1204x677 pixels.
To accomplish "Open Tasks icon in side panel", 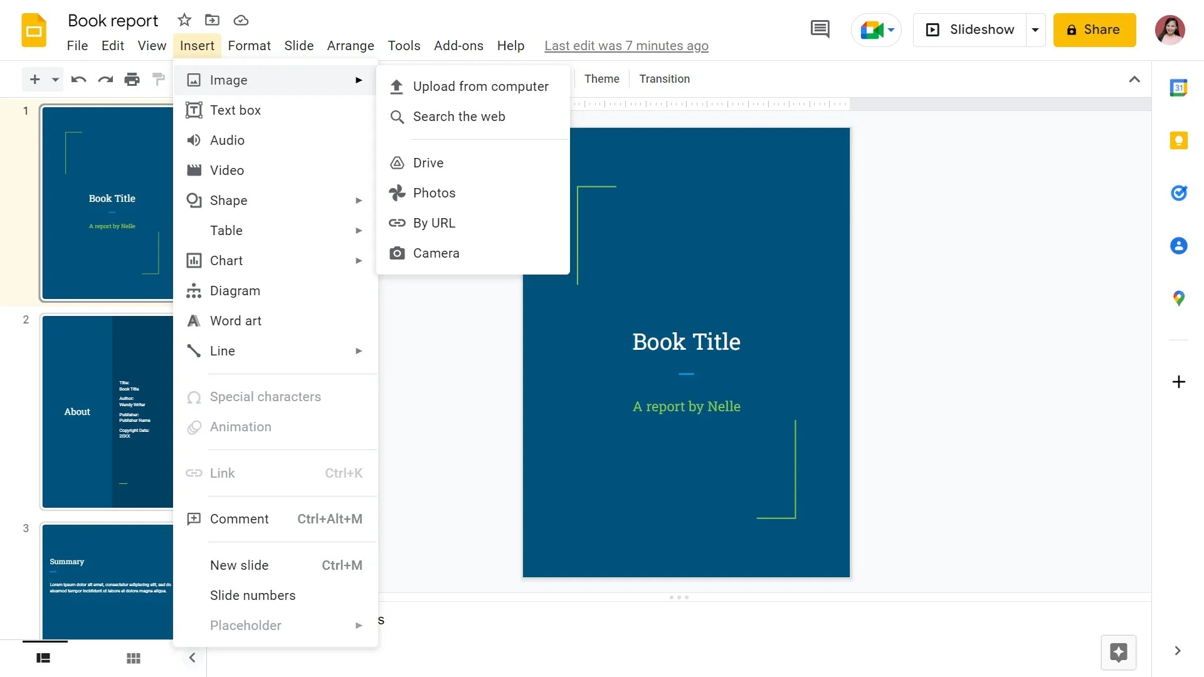I will (x=1178, y=193).
